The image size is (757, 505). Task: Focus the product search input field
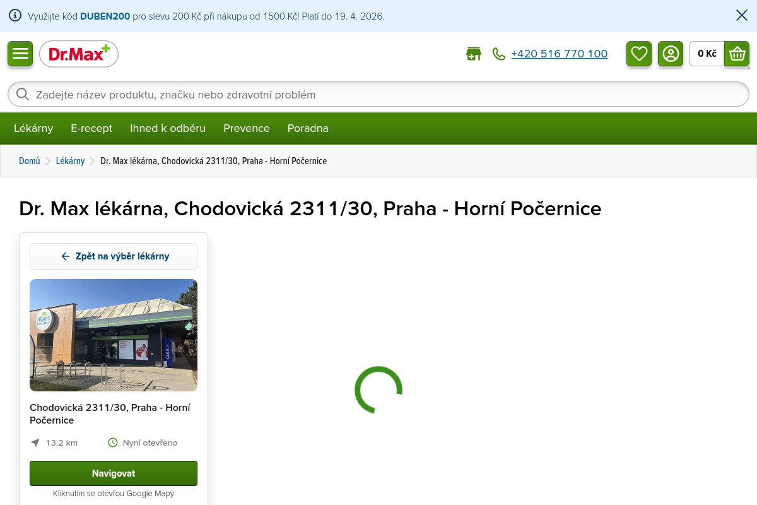(x=378, y=95)
